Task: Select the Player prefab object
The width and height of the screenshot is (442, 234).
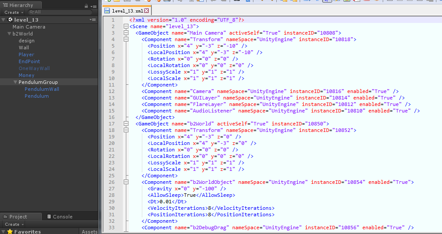Action: tap(26, 54)
